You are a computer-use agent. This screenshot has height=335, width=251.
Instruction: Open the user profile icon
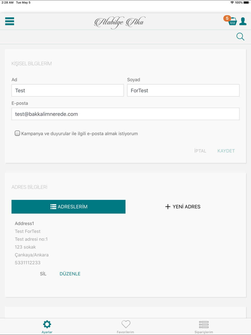[243, 21]
